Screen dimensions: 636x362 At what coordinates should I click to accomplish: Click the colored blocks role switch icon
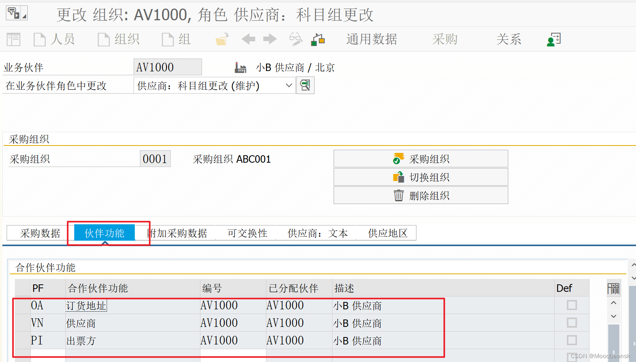pos(318,39)
